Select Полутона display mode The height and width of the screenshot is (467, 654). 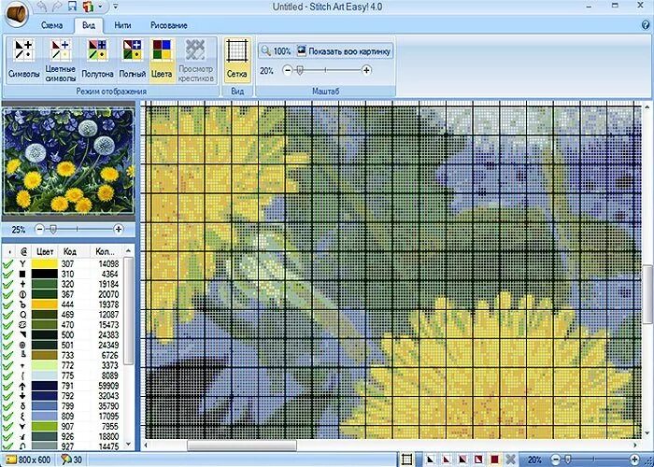tap(97, 59)
